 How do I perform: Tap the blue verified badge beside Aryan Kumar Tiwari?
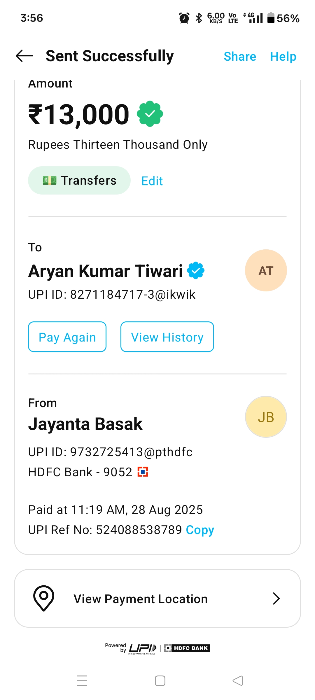tap(196, 270)
